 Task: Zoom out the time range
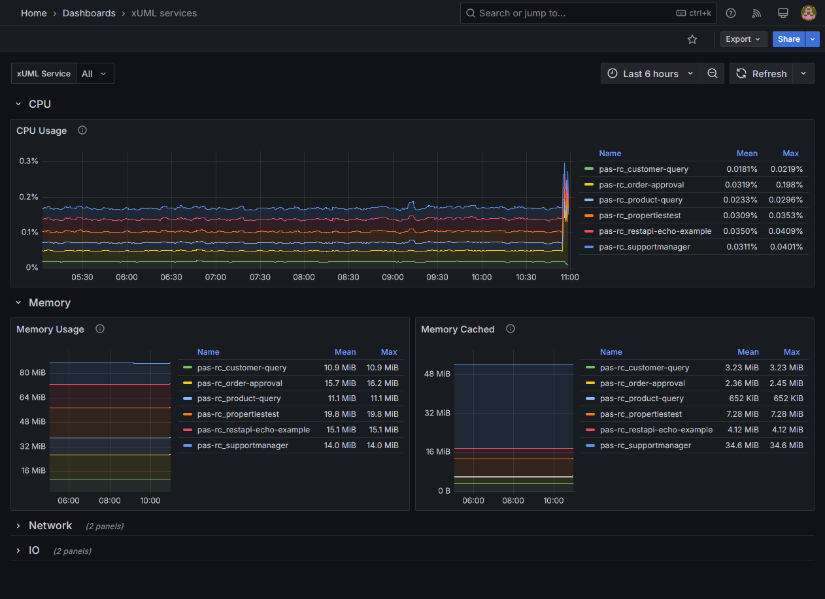click(x=713, y=74)
